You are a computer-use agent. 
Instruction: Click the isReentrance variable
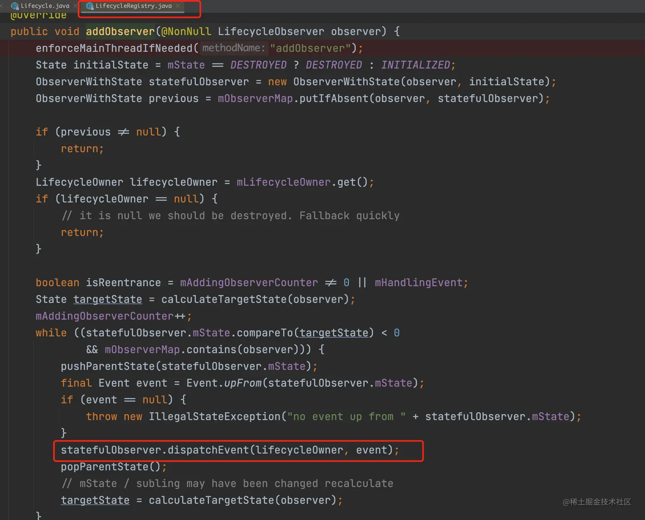click(124, 283)
